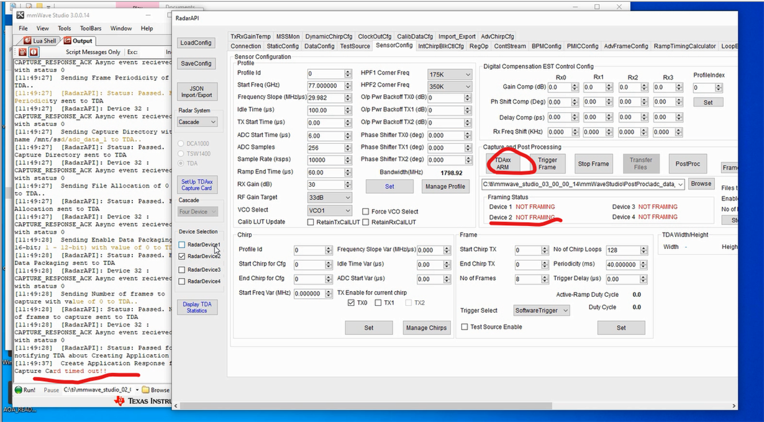Enable the Test Source Enable checkbox
764x422 pixels.
click(465, 327)
